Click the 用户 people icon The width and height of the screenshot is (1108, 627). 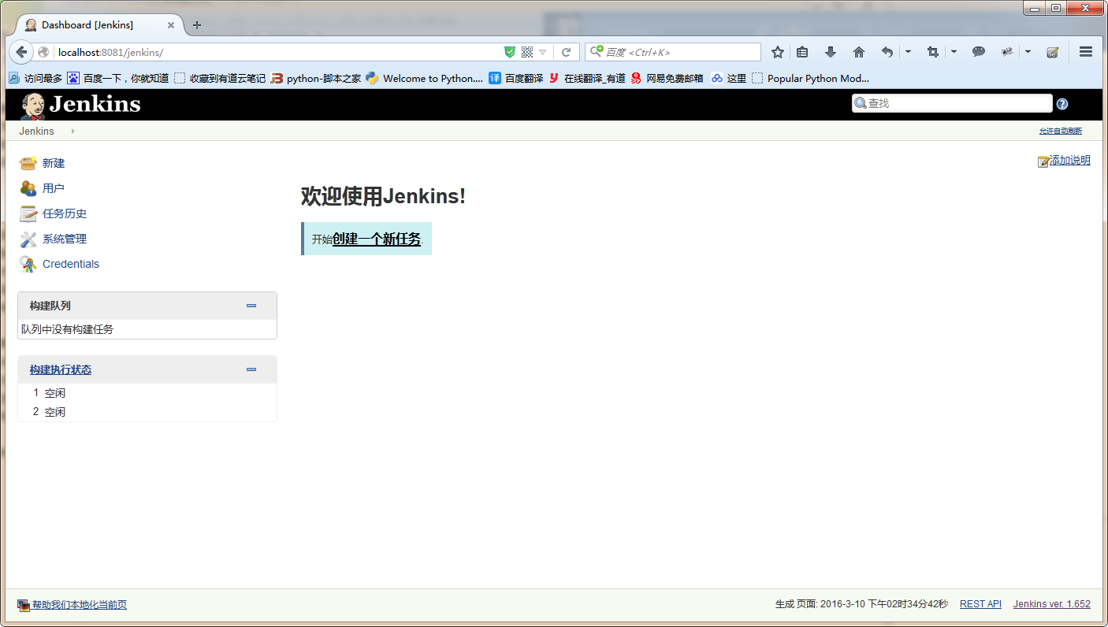click(28, 188)
